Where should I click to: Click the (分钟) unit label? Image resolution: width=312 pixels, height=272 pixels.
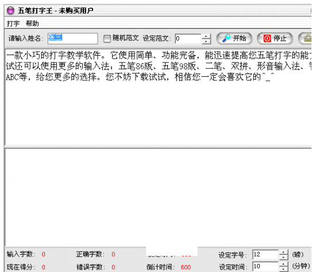[301, 266]
